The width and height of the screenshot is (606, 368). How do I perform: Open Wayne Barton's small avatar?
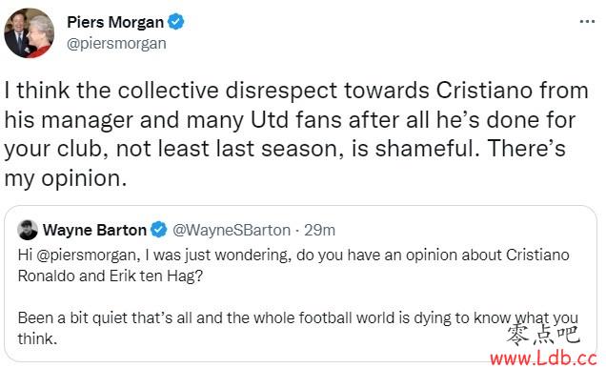pos(28,230)
